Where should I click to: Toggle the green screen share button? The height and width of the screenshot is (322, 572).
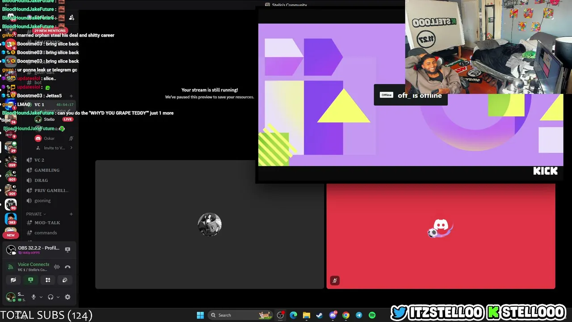click(x=30, y=280)
